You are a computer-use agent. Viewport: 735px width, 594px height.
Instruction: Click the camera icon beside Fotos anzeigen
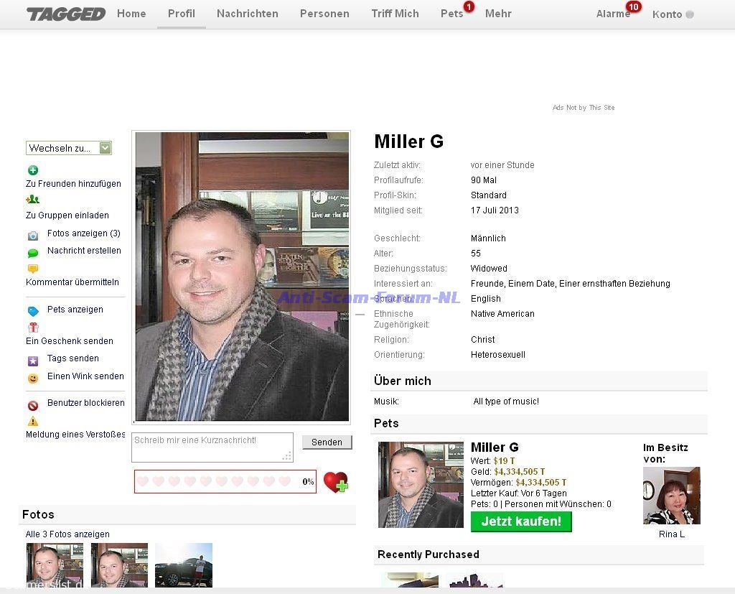(33, 236)
